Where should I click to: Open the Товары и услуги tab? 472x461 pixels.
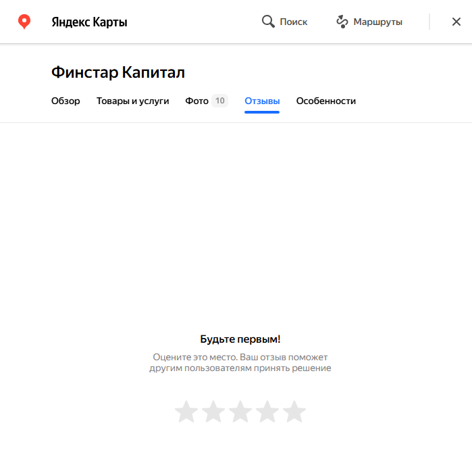133,101
